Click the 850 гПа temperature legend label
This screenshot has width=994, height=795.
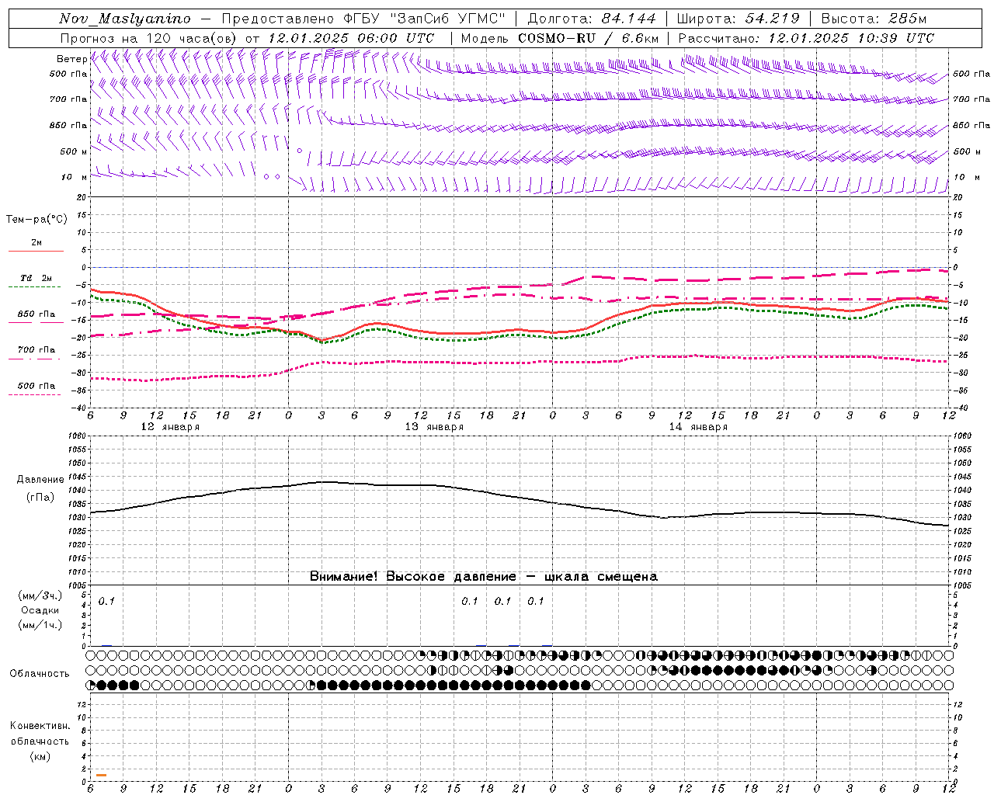tap(36, 314)
